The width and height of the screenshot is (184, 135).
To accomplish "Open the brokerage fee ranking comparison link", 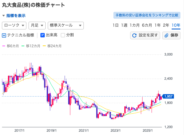I will (147, 15).
